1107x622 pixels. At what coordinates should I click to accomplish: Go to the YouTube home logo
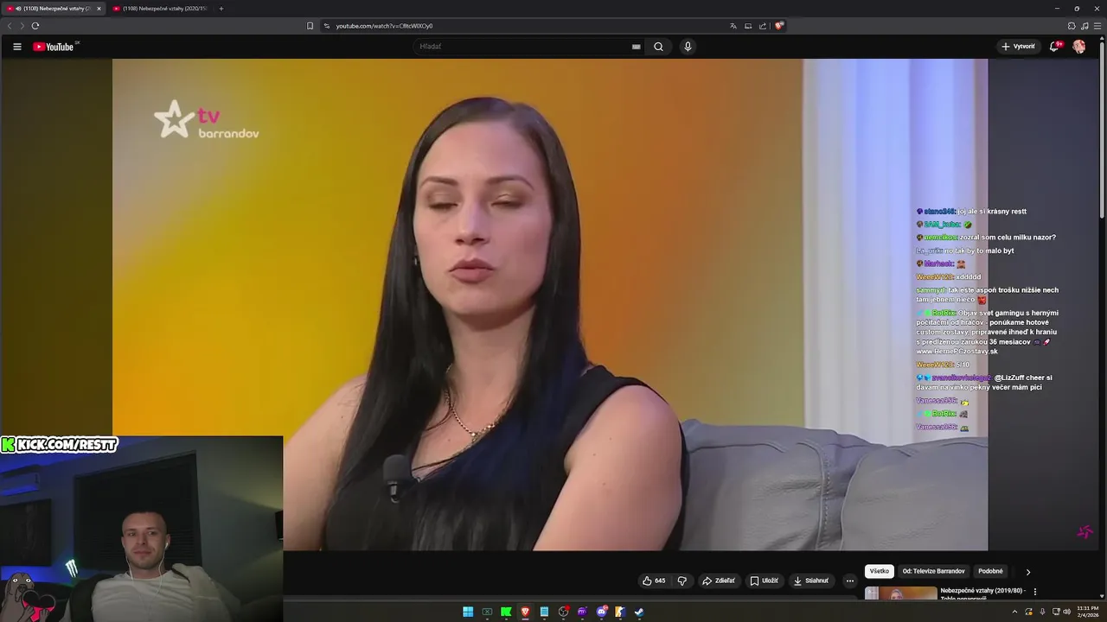coord(55,47)
